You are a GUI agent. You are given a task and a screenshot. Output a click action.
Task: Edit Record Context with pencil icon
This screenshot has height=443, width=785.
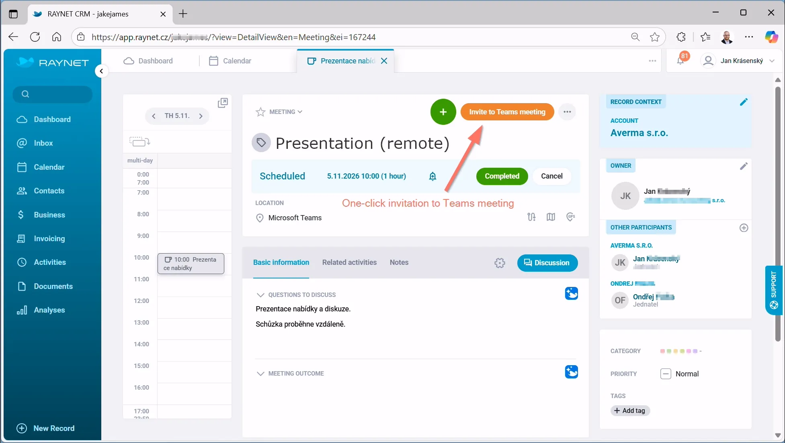pyautogui.click(x=744, y=102)
